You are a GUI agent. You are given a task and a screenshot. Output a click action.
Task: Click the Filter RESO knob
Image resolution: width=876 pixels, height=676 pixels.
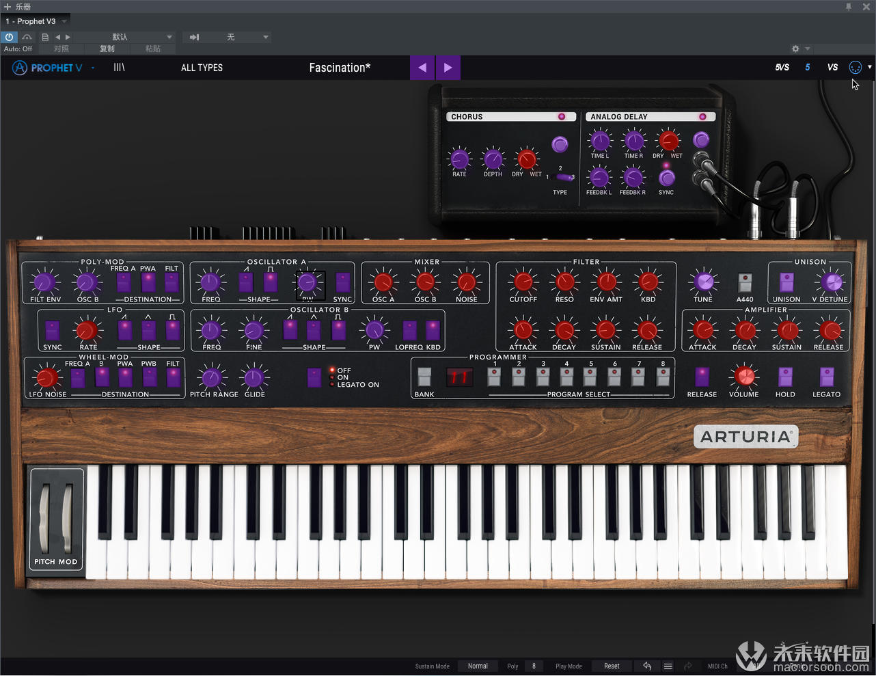click(x=565, y=281)
